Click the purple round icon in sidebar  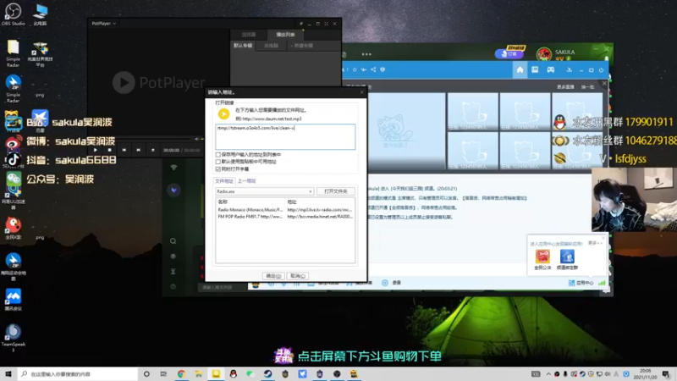(x=173, y=190)
